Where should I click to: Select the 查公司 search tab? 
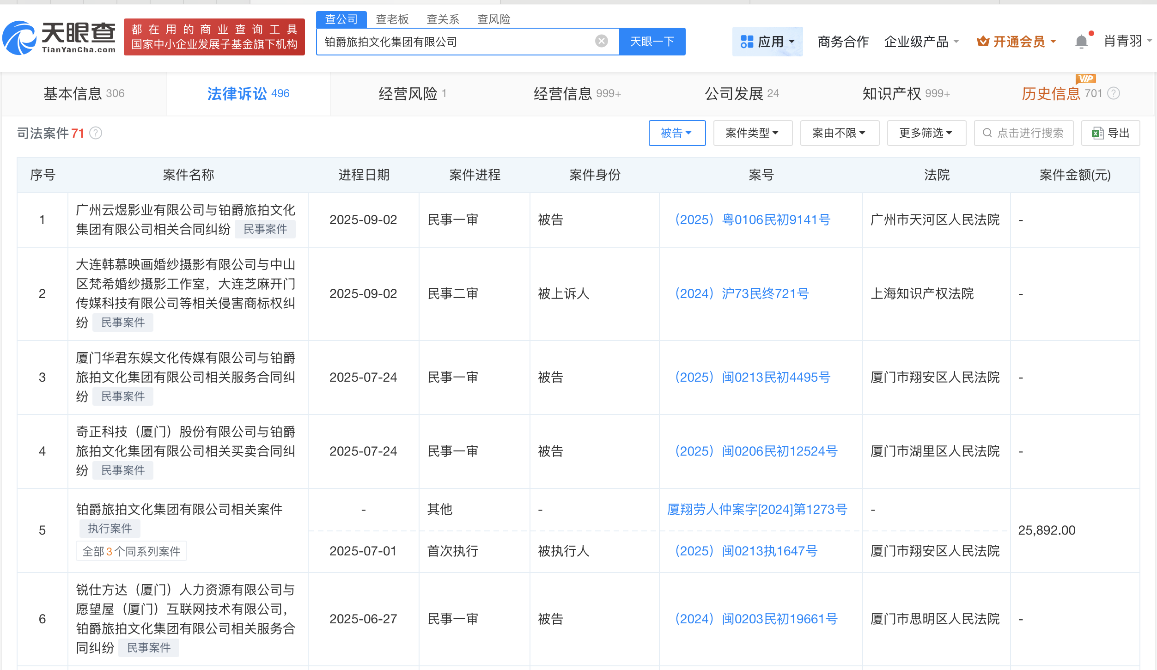click(341, 19)
